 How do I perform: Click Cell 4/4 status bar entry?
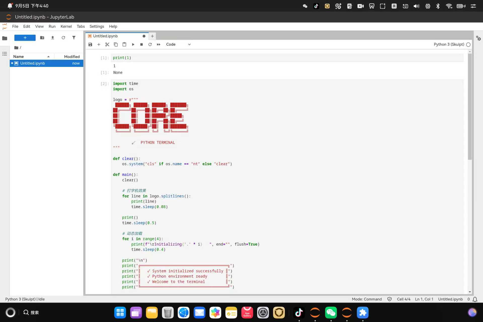pos(404,299)
